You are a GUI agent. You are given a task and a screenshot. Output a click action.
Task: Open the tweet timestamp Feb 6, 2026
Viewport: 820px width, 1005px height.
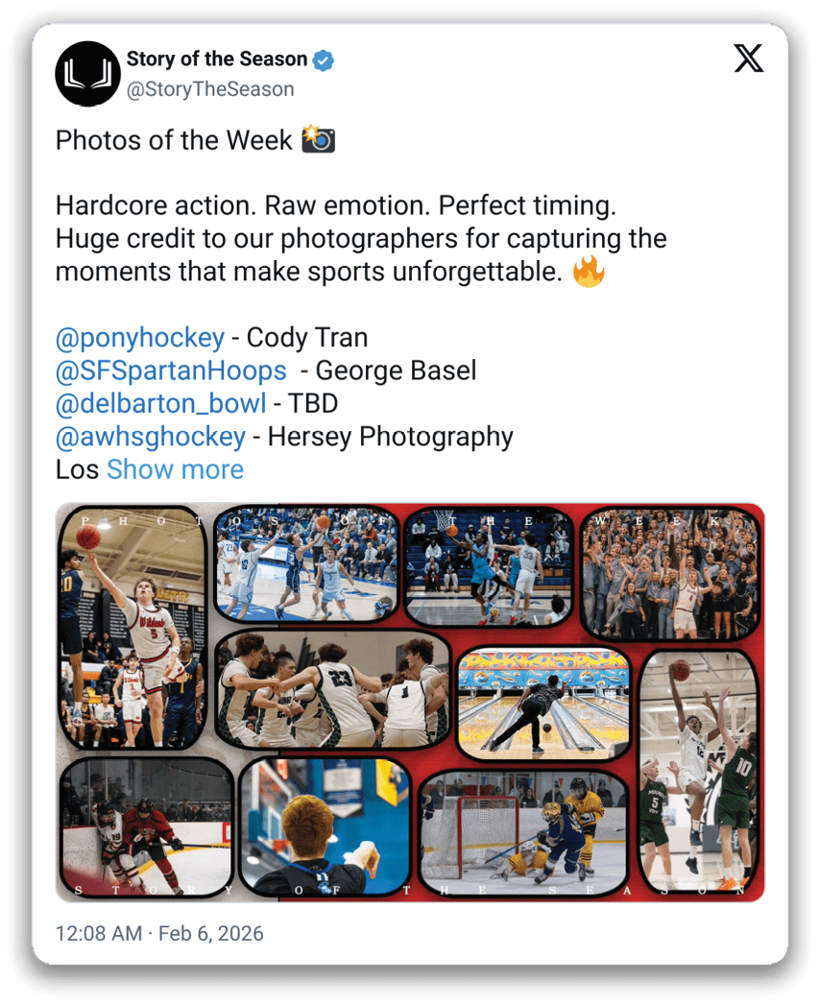point(159,933)
